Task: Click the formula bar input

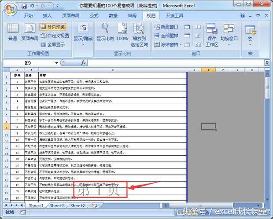Action: (176, 63)
